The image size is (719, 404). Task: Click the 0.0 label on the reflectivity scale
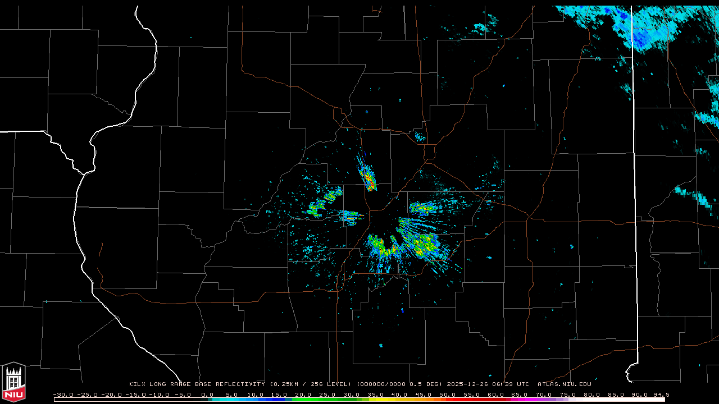pos(207,394)
